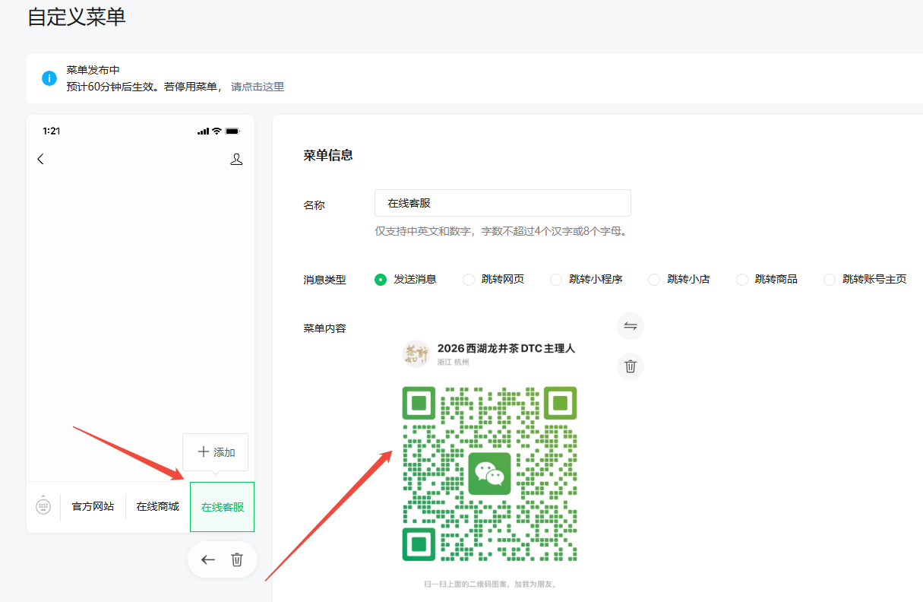Open the profile icon in phone preview
The height and width of the screenshot is (602, 923).
click(x=236, y=159)
